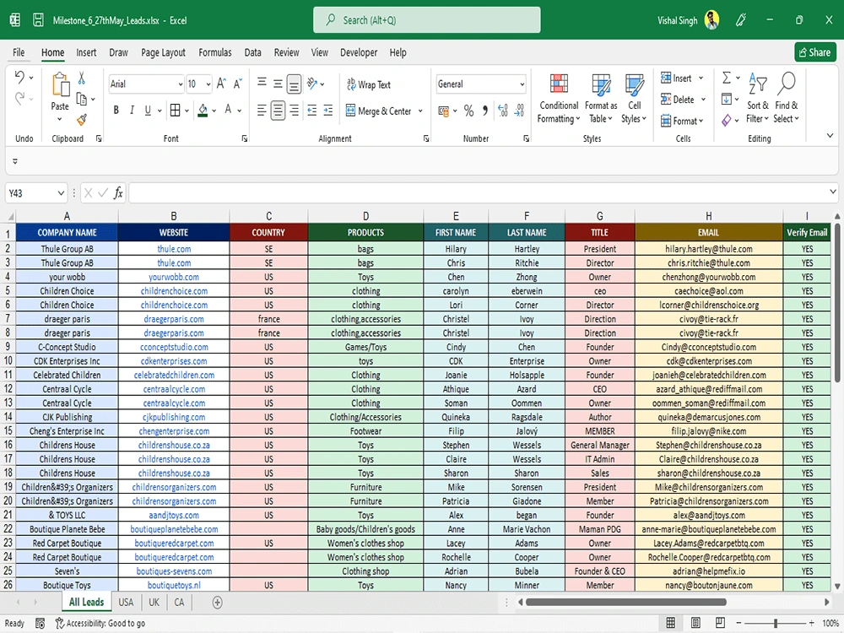This screenshot has height=633, width=844.
Task: Click the Accounting Number Format icon
Action: coord(444,111)
